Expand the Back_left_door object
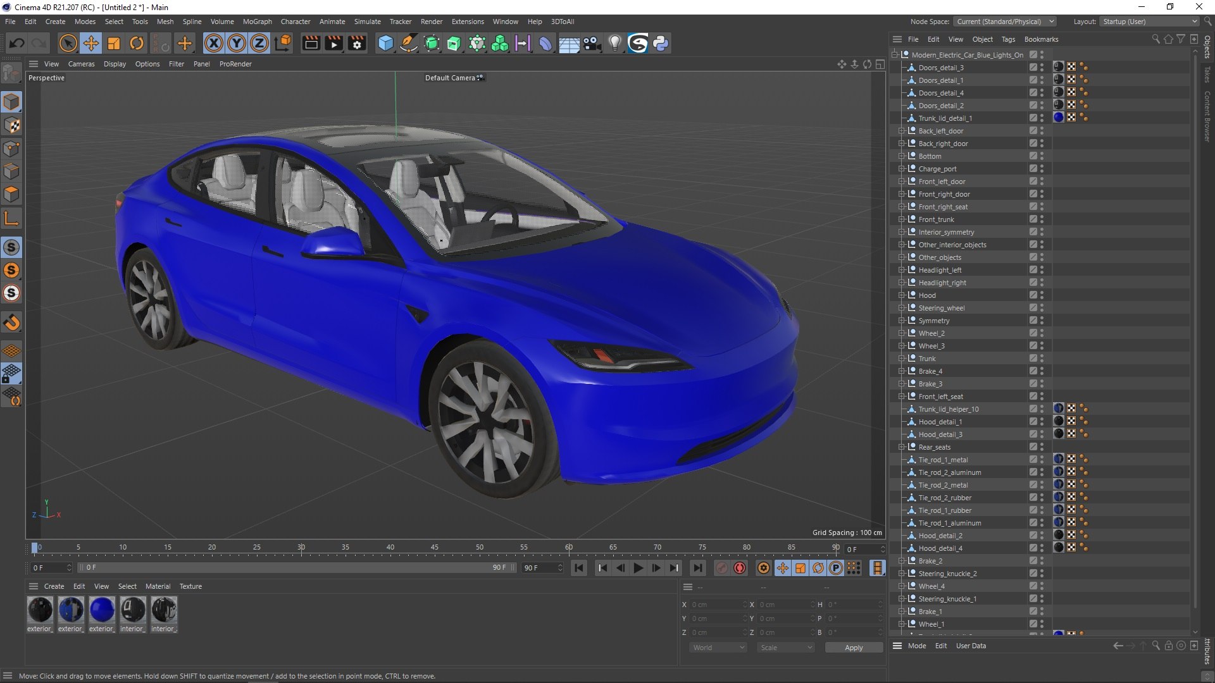The image size is (1215, 683). (x=902, y=131)
